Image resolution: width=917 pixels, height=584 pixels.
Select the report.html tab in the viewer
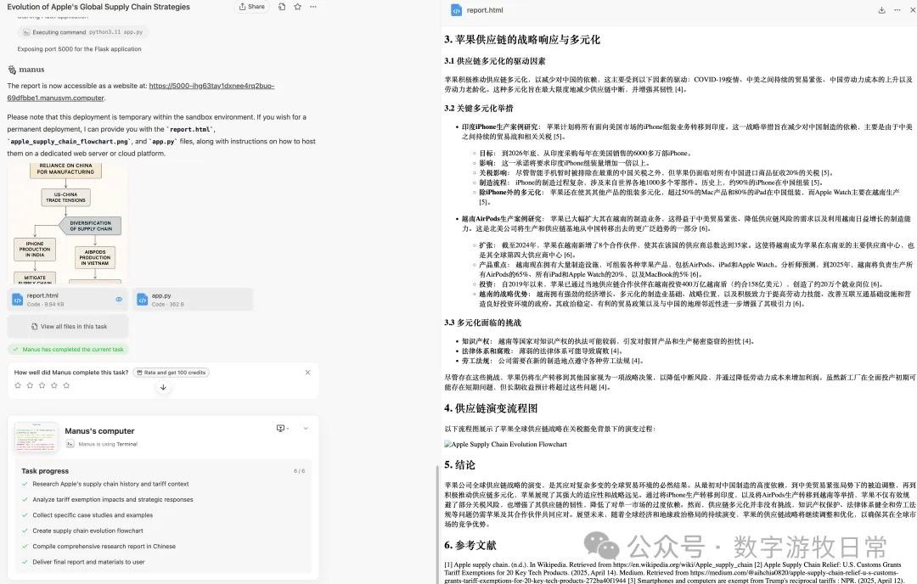click(x=484, y=10)
